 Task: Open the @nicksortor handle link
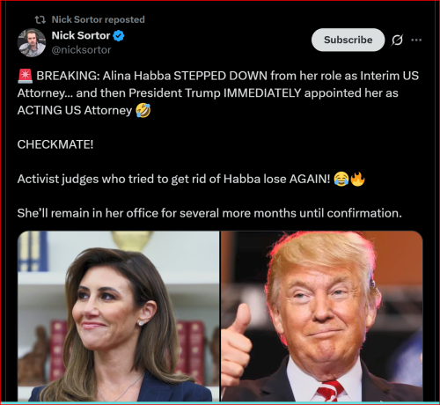[81, 50]
